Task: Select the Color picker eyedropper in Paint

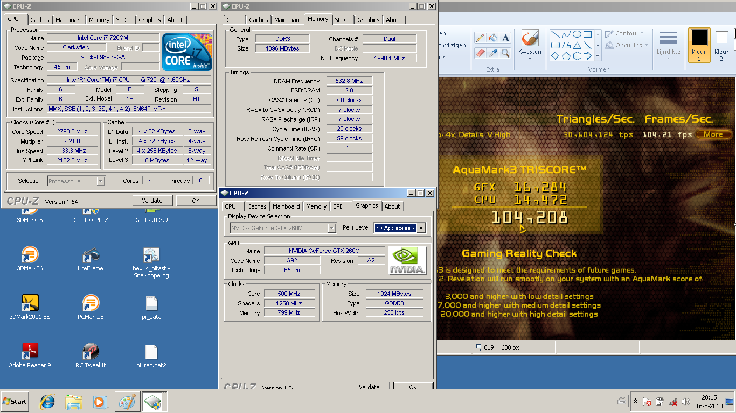Action: [492, 53]
